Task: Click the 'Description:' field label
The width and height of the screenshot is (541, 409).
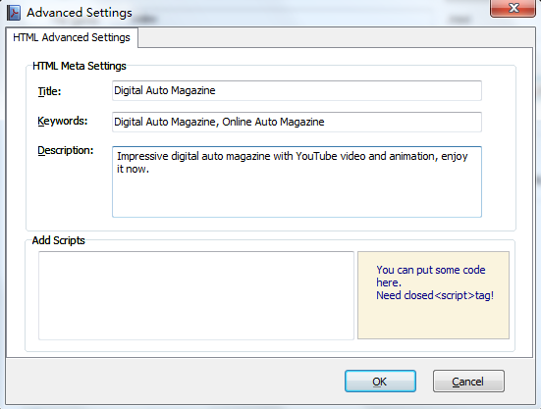Action: point(66,151)
